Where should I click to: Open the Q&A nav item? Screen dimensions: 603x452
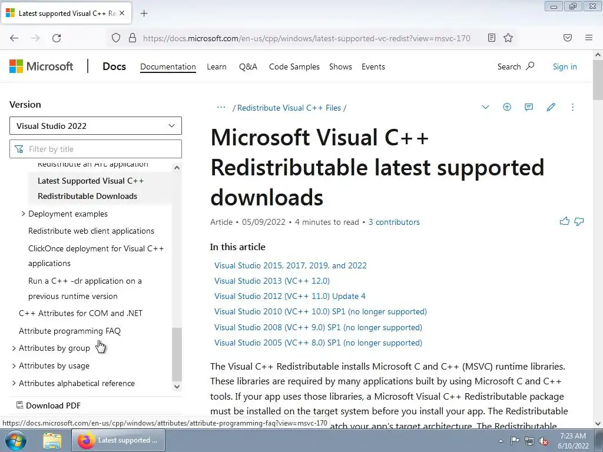[x=248, y=67]
